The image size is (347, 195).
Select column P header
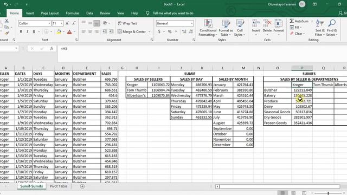pyautogui.click(x=302, y=68)
